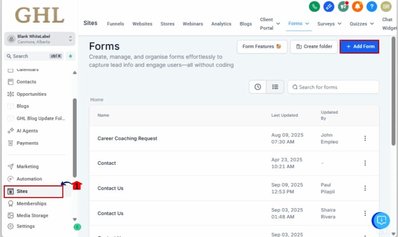
Task: Click the clock icon to sort by recent
Action: tap(257, 87)
